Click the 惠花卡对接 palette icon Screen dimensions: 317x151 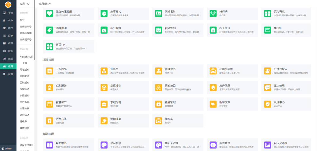click(x=158, y=145)
